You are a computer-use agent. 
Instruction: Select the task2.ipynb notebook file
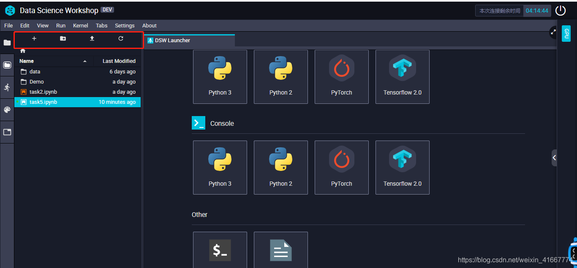77,92
